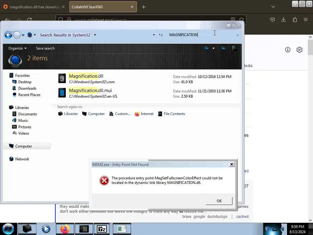Search again on the Internet
The width and height of the screenshot is (313, 235).
click(144, 114)
